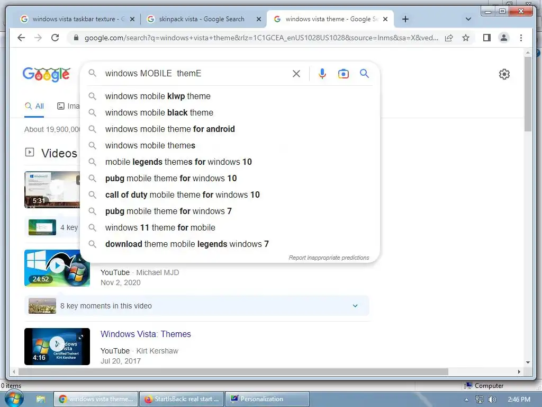Open the Chrome profile avatar menu

pos(504,38)
